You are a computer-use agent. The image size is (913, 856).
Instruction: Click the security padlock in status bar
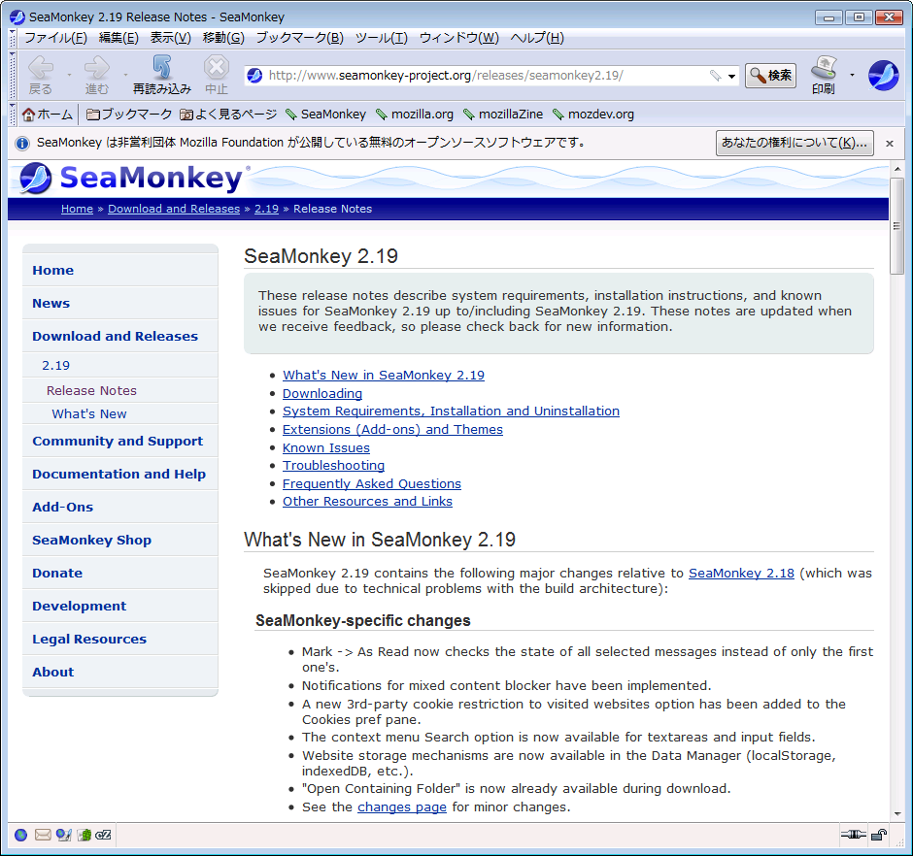[879, 835]
